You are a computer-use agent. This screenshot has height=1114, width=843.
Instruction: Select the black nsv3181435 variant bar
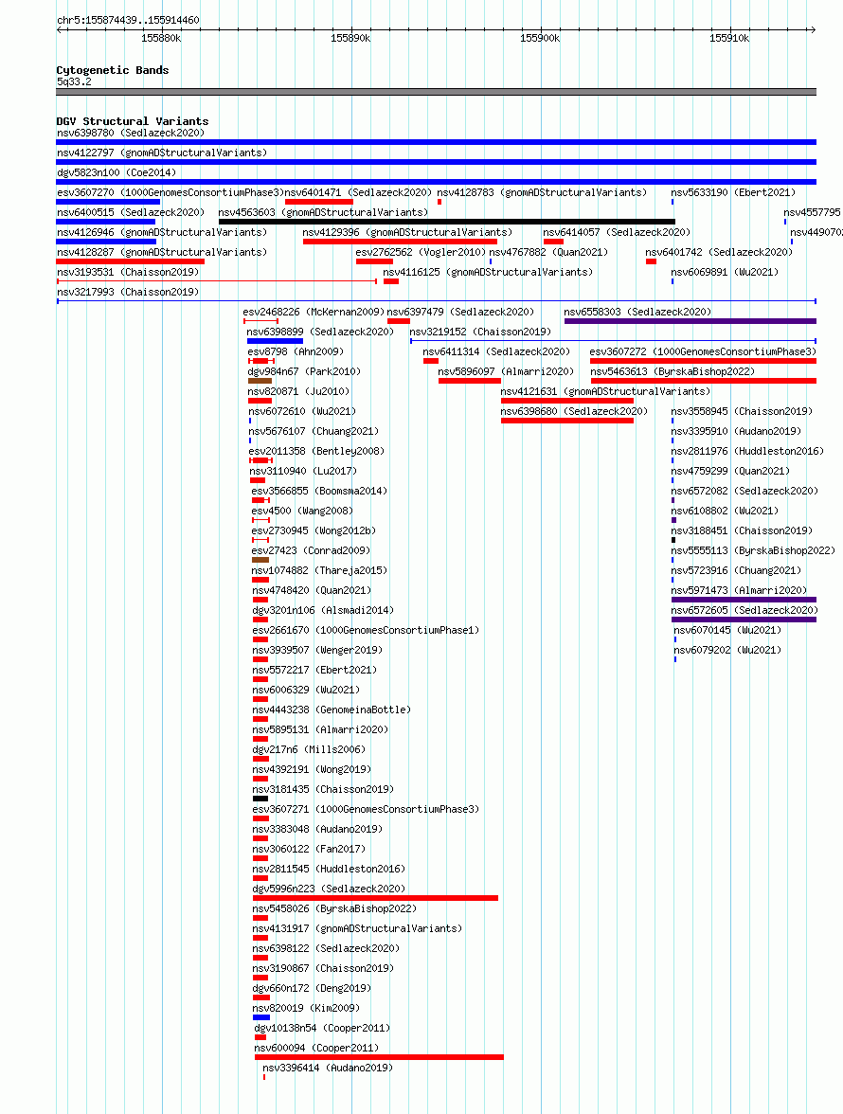[260, 799]
